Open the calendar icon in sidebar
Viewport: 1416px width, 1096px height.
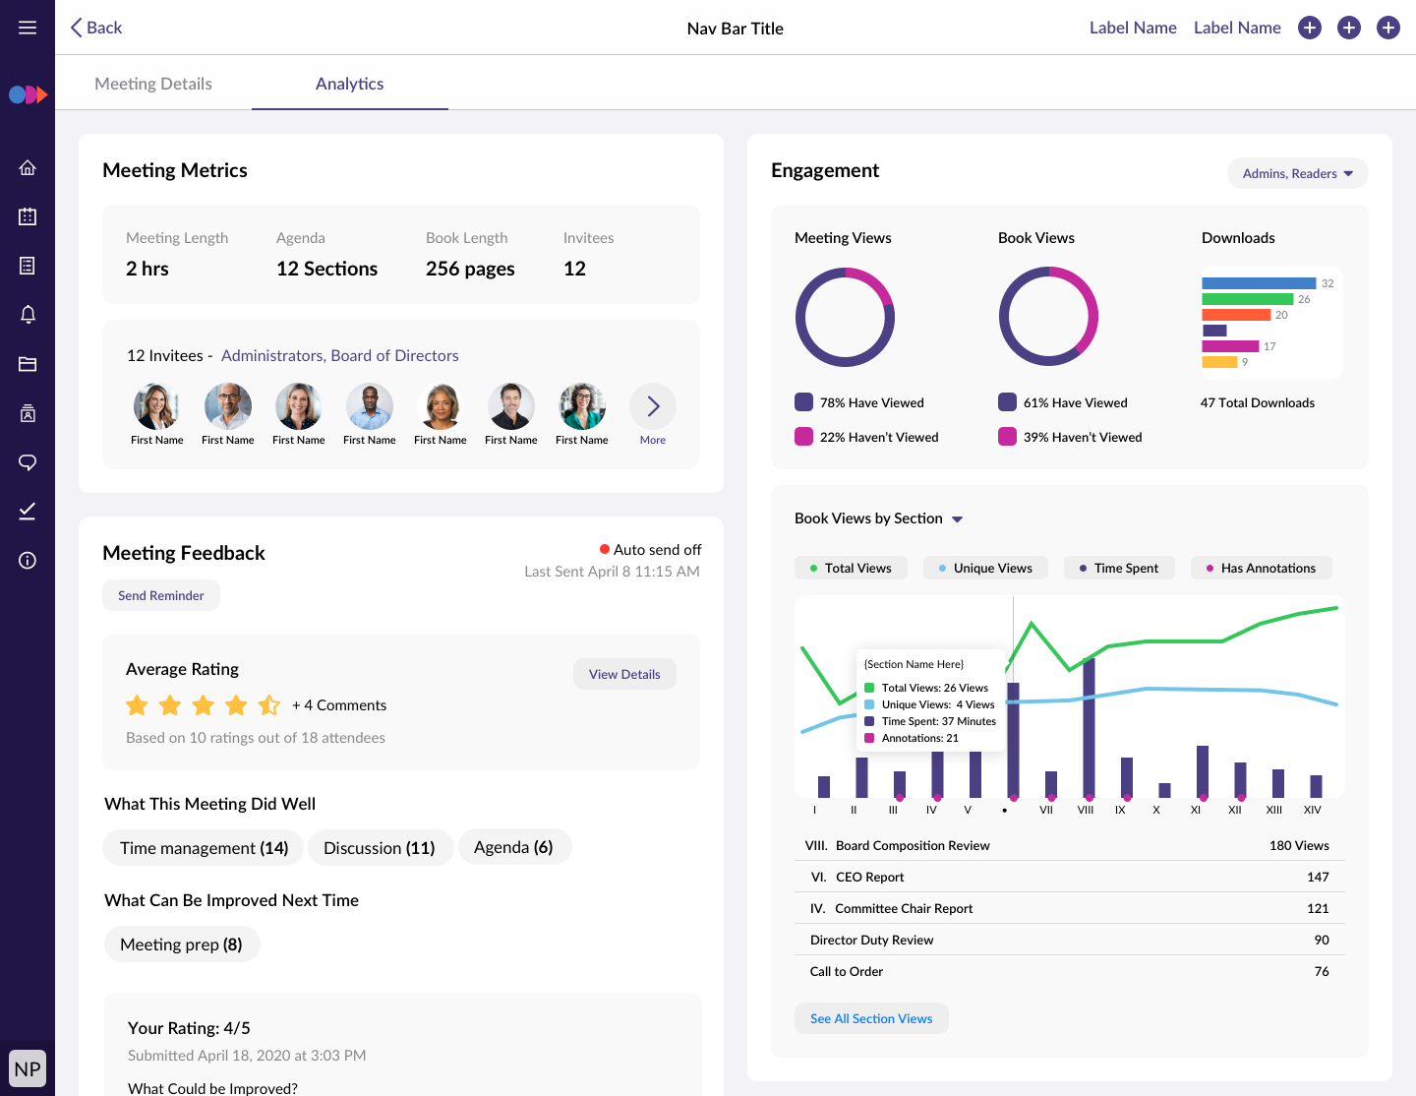tap(28, 216)
